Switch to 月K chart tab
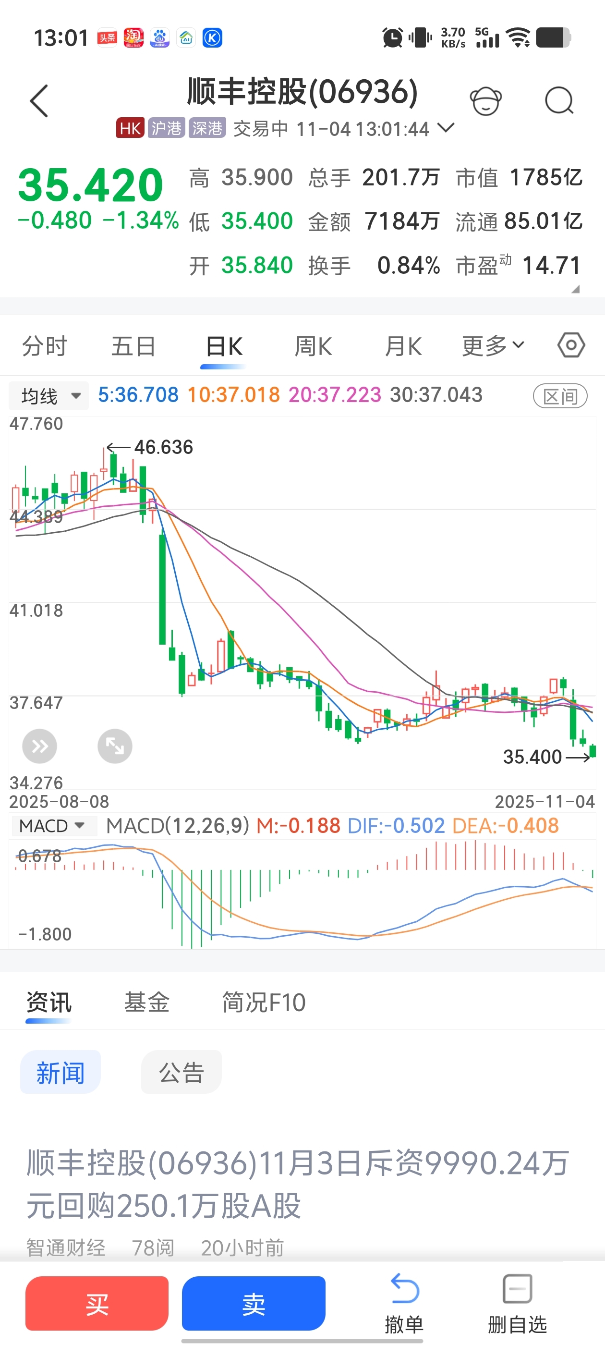Screen dimensions: 605x1345 pos(403,346)
